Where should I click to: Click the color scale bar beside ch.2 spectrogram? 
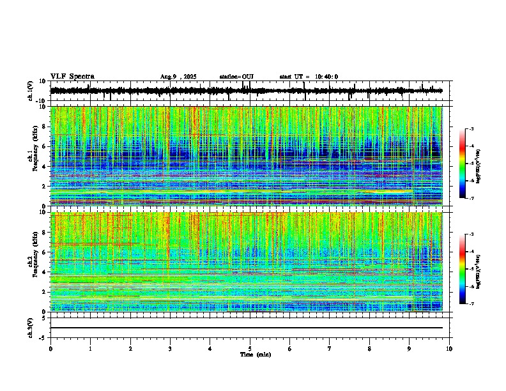click(x=463, y=269)
